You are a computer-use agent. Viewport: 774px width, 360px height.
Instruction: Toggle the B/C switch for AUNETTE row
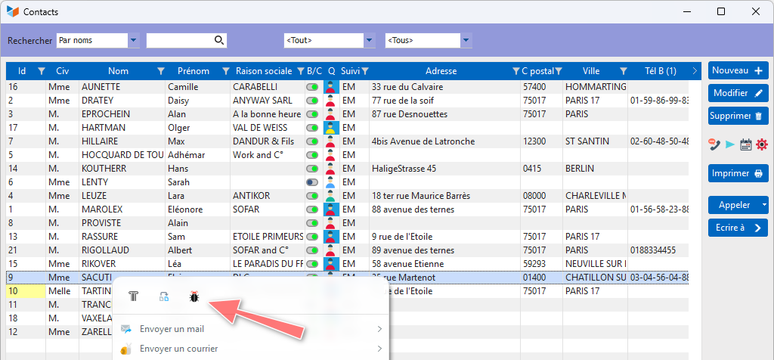point(311,87)
